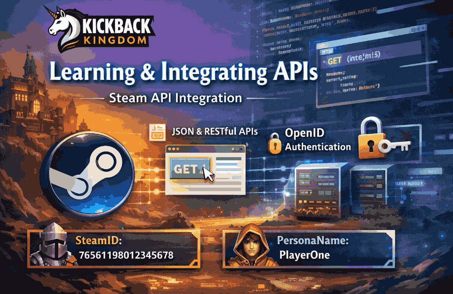Click the small padlock beside OpenID
Viewport: 453px width, 294px height.
pyautogui.click(x=275, y=143)
